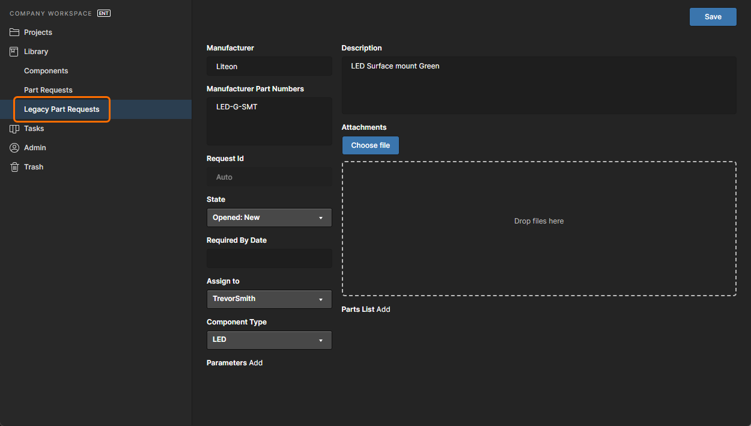Click the ENT badge next to Company Workspace
This screenshot has height=426, width=751.
[104, 13]
